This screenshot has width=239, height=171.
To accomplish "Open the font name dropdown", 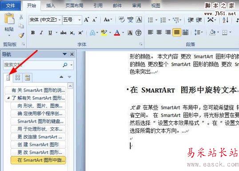I will [x=60, y=20].
